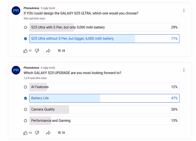Select the AI Features radio button

[x=25, y=87]
